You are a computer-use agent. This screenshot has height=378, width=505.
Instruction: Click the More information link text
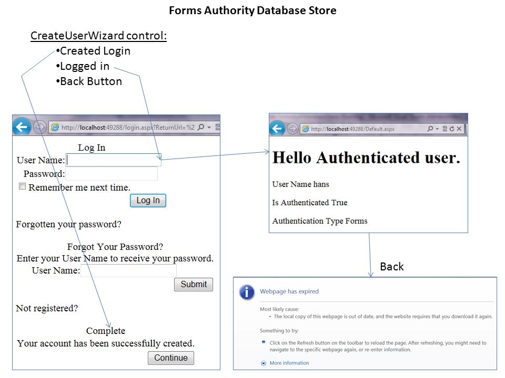tap(289, 363)
